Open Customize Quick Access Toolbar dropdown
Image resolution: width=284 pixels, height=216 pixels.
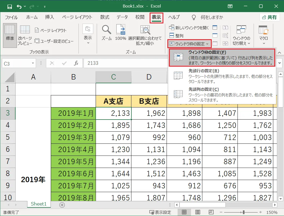pos(45,7)
